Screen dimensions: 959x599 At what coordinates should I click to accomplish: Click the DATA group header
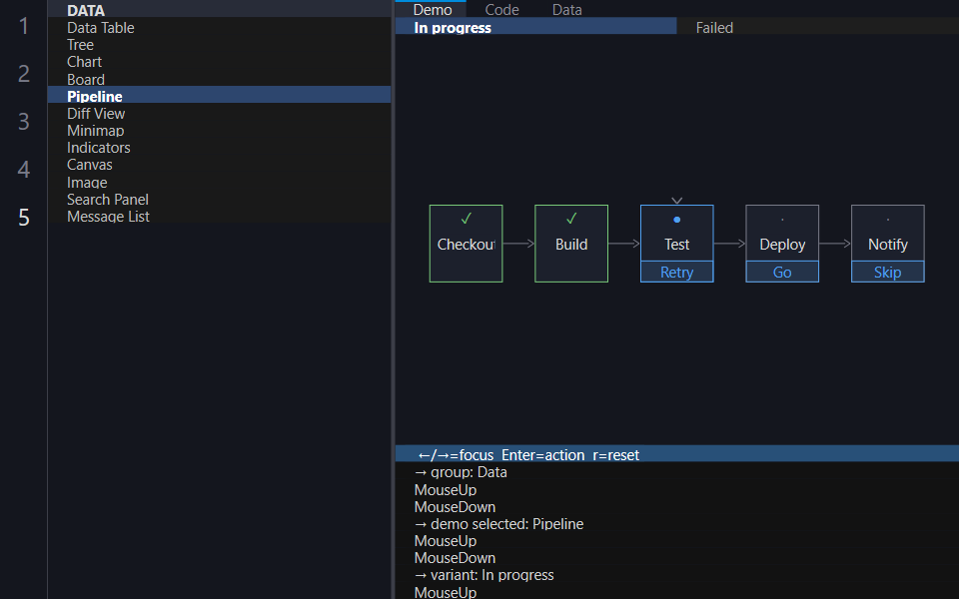point(219,10)
